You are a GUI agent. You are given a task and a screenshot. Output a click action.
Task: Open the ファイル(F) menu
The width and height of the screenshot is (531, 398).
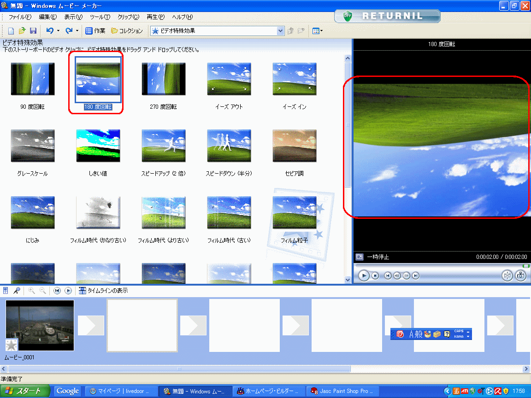[x=20, y=17]
